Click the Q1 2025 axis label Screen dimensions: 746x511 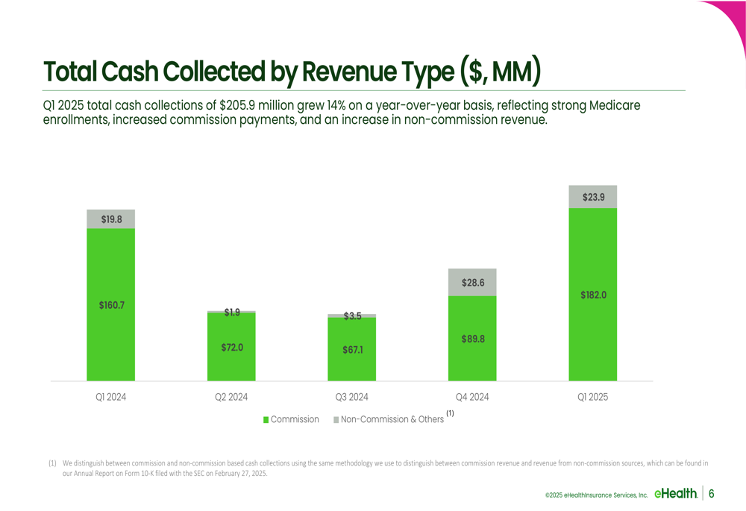pyautogui.click(x=593, y=397)
